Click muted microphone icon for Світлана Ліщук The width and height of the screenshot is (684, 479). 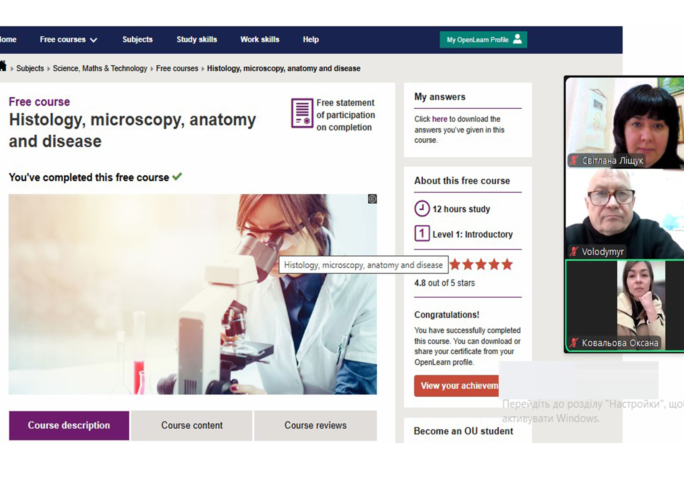[x=574, y=160]
